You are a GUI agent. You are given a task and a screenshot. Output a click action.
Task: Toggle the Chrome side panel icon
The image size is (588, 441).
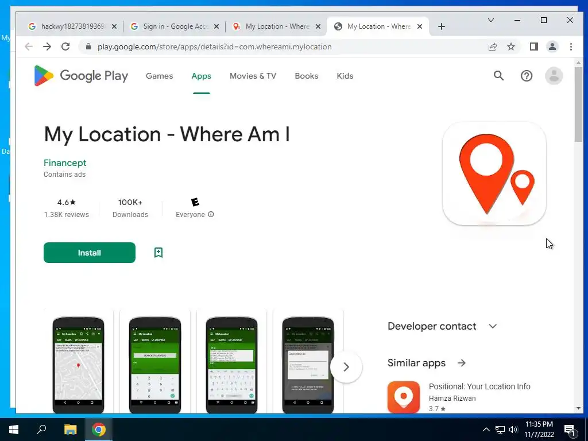pyautogui.click(x=533, y=47)
